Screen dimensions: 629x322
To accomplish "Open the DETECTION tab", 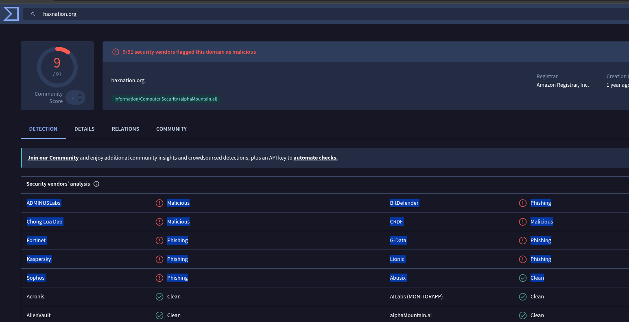I will 43,129.
